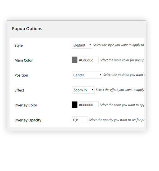Click the Overlay Color option label
Screen dimensions: 159x171
(x=26, y=105)
